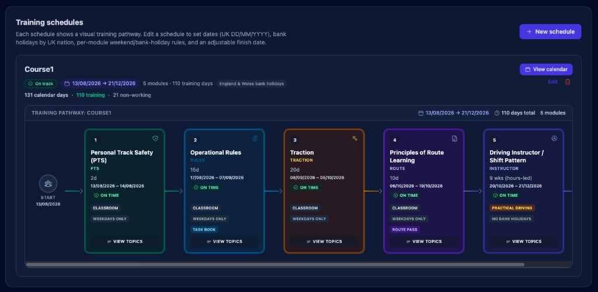
Task: Click the England & Wales bank holidays tag
Action: point(252,84)
